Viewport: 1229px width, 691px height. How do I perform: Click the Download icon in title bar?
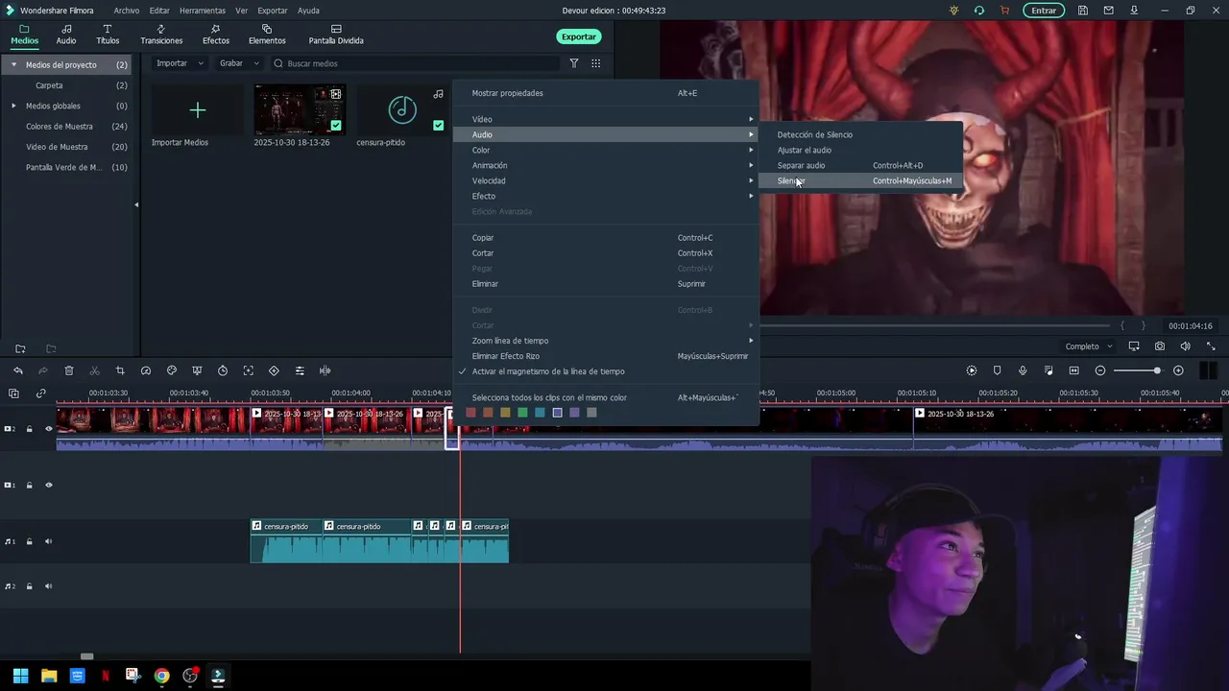point(1135,11)
